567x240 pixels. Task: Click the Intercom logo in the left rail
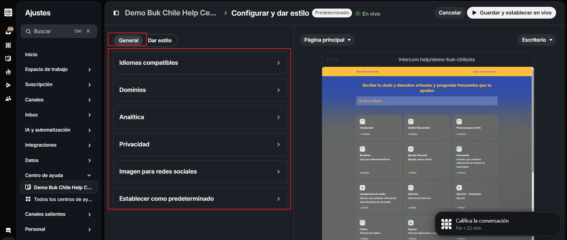click(8, 12)
